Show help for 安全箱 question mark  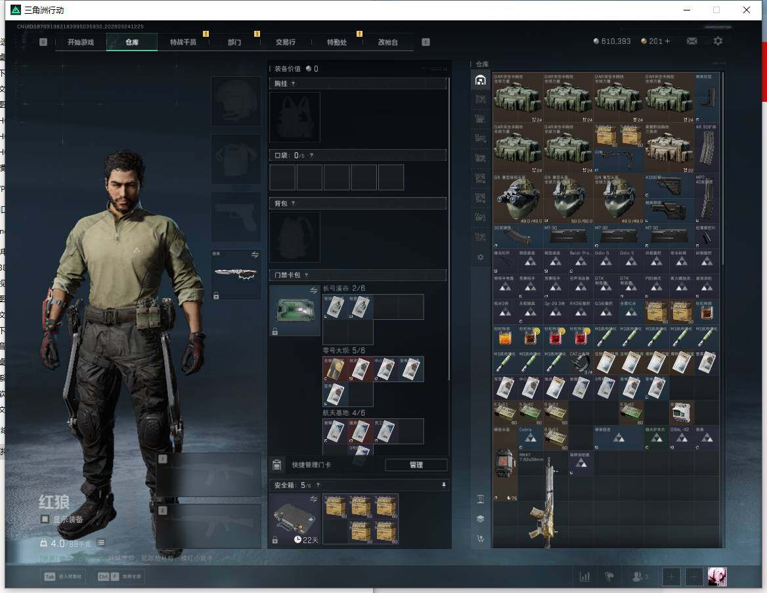(x=318, y=485)
